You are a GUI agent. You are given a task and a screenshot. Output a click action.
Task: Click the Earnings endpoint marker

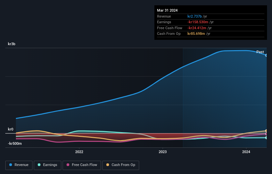pos(266,138)
